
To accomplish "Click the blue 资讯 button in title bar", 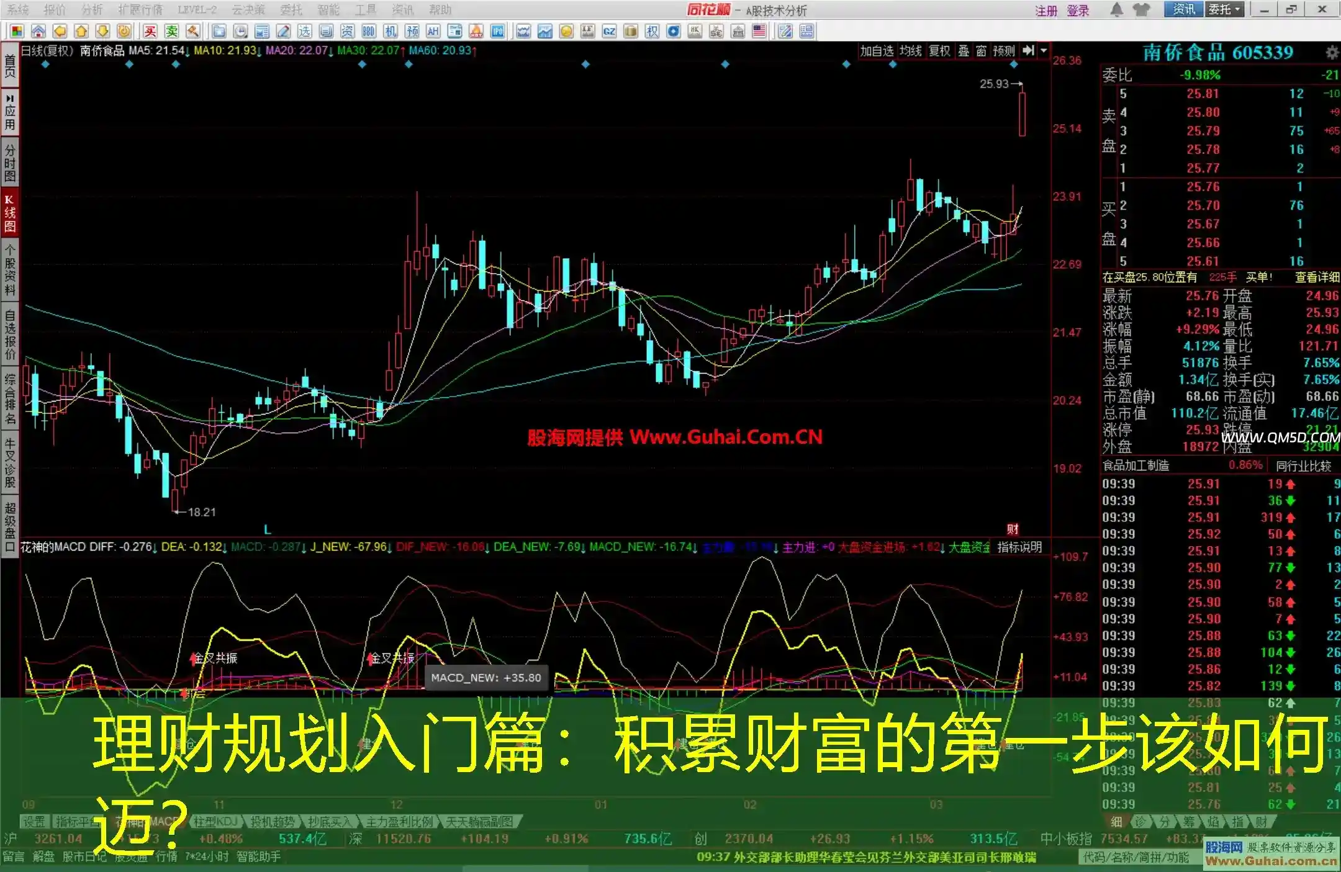I will (1183, 10).
